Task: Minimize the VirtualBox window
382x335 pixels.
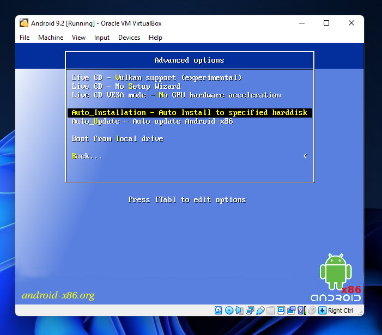Action: (x=302, y=23)
